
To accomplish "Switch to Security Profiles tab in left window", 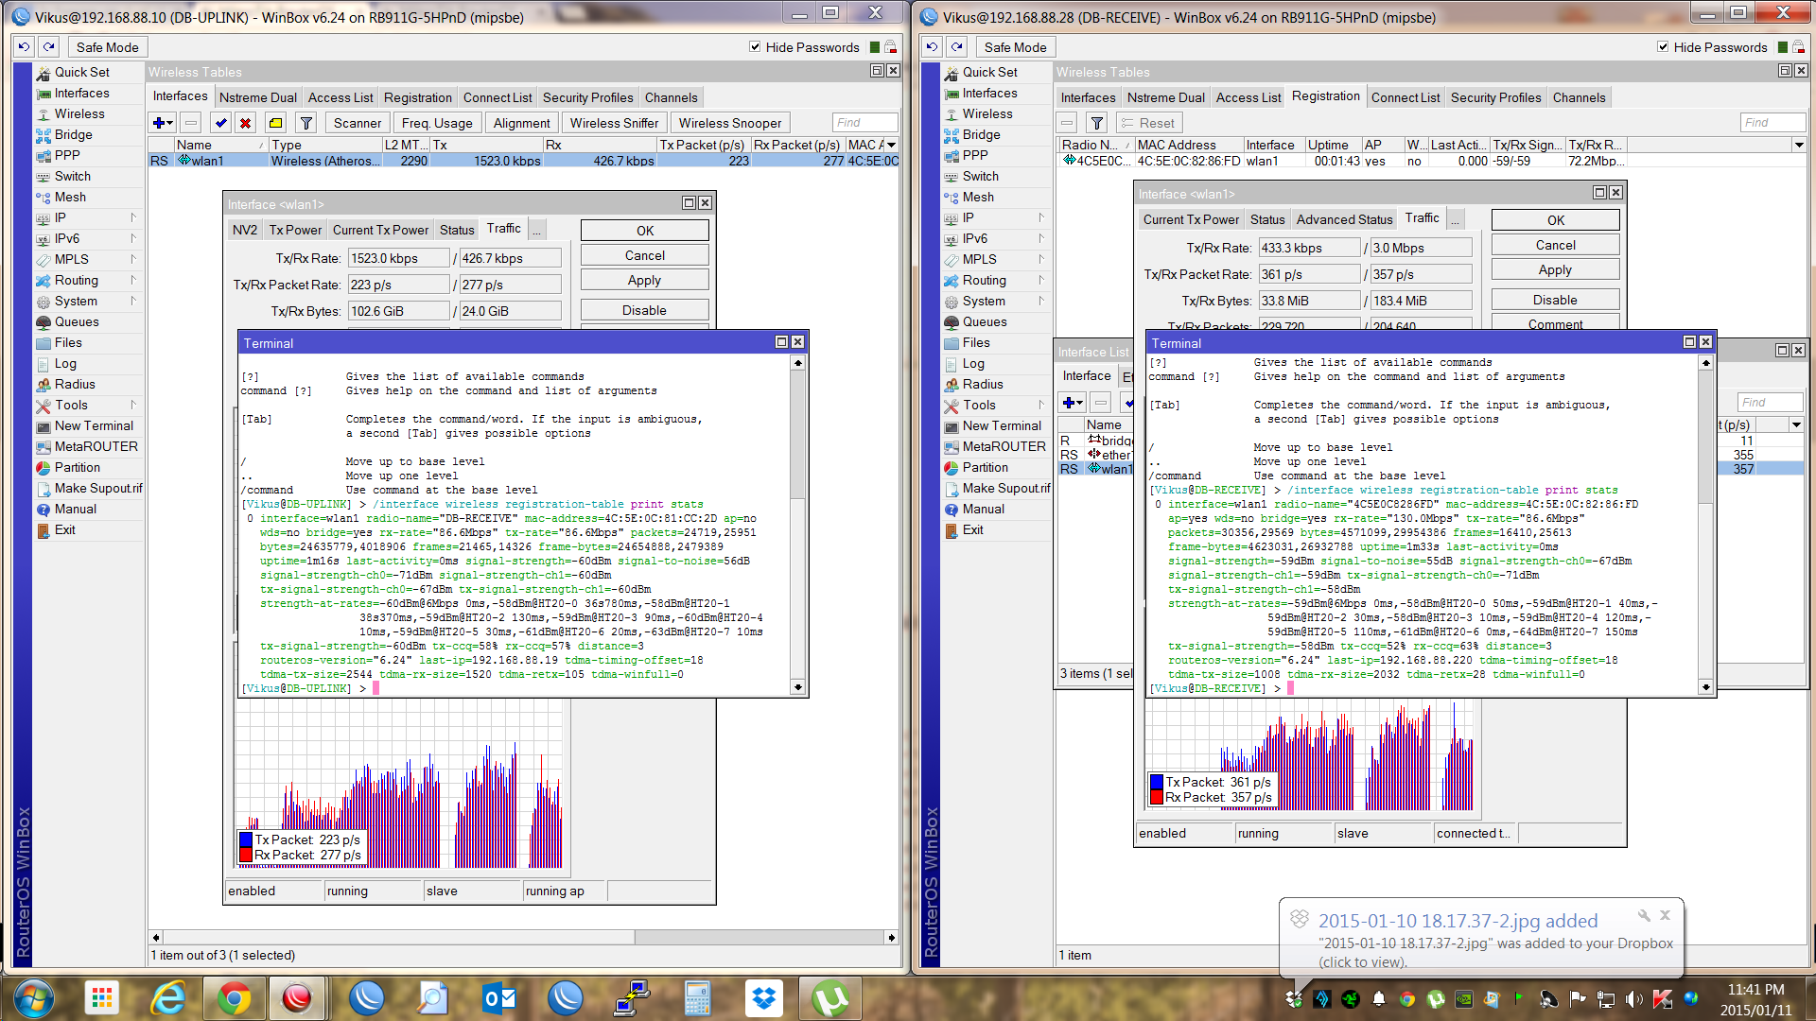I will (587, 97).
